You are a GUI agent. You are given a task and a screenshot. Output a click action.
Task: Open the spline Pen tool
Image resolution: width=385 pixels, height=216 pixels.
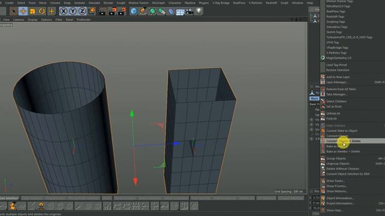click(x=143, y=11)
